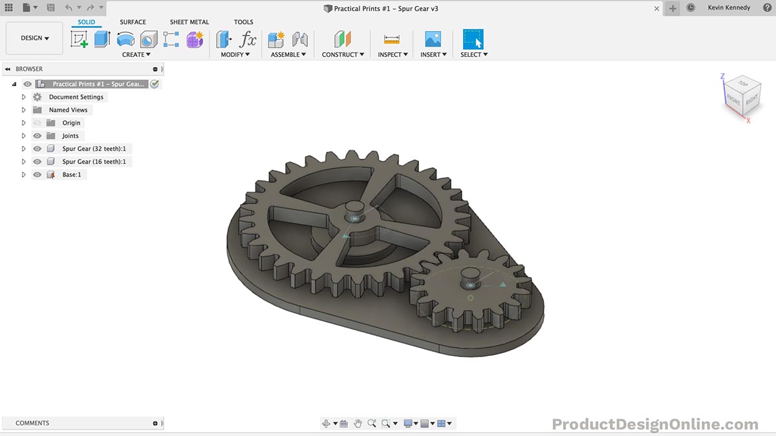Open the Modify dropdown menu
This screenshot has height=436, width=776.
[235, 54]
